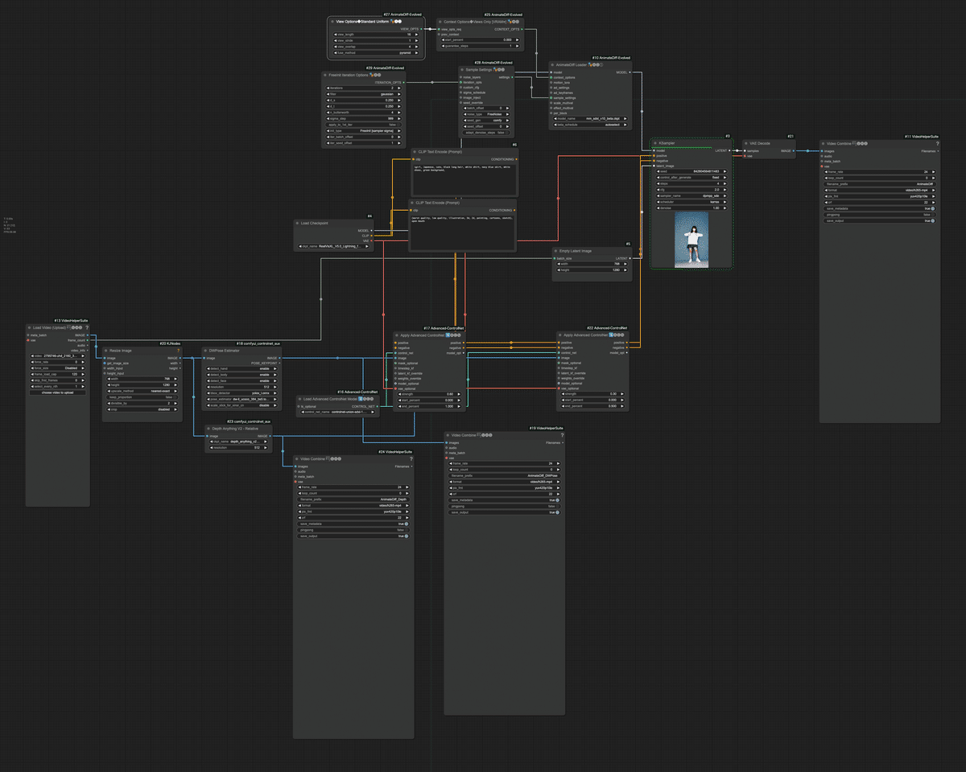The width and height of the screenshot is (966, 772).
Task: Open format dropdown in #11 Video Combine
Action: [x=879, y=190]
